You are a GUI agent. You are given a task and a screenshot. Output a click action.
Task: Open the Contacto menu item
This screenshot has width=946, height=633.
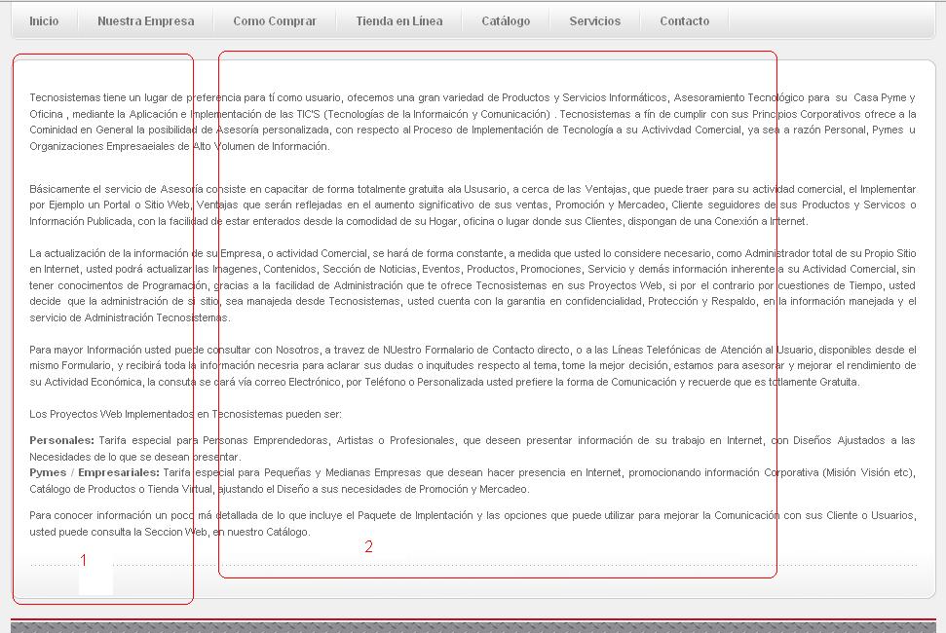[684, 21]
